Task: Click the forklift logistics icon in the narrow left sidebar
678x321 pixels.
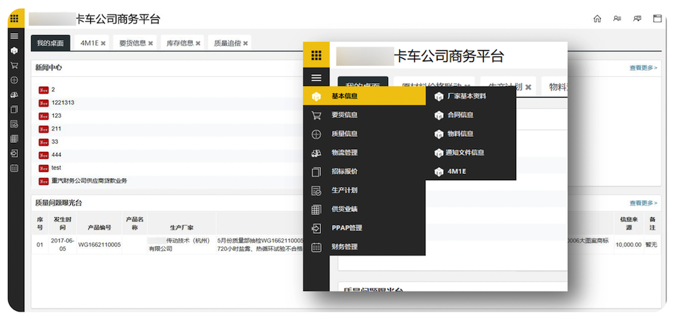Action: 14,95
